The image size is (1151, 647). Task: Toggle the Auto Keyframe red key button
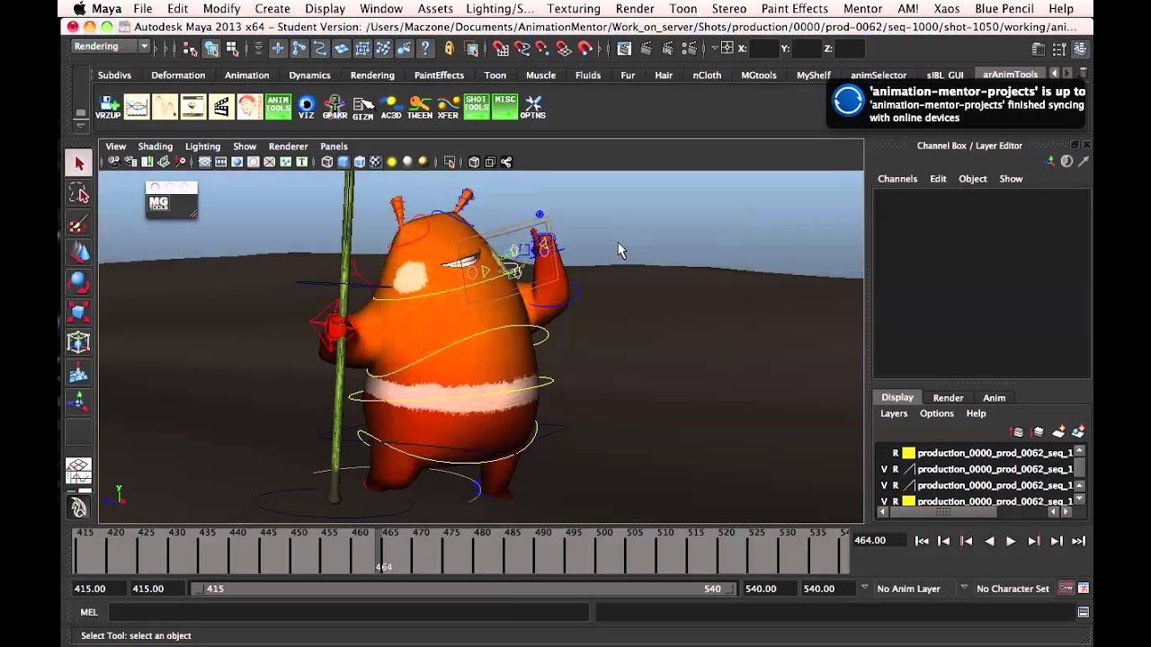tap(1066, 589)
